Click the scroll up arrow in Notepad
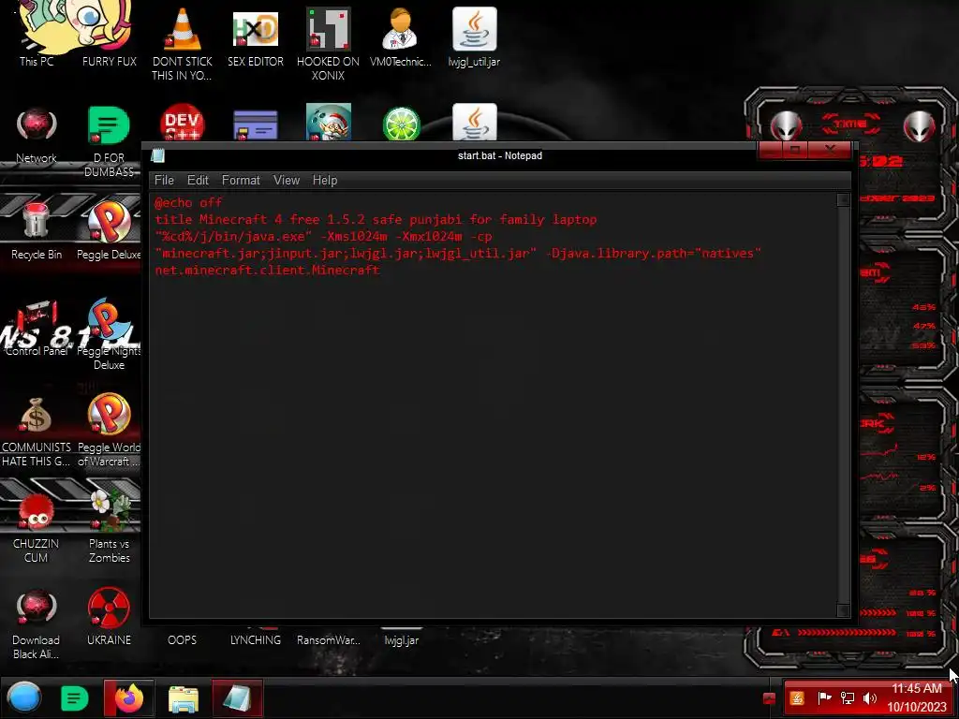The height and width of the screenshot is (719, 959). (x=843, y=200)
